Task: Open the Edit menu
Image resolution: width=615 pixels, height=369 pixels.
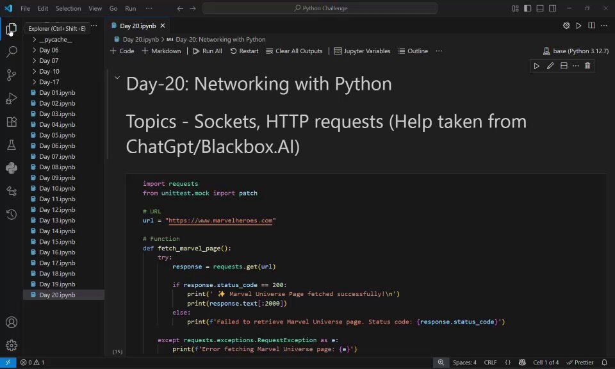Action: click(x=43, y=8)
